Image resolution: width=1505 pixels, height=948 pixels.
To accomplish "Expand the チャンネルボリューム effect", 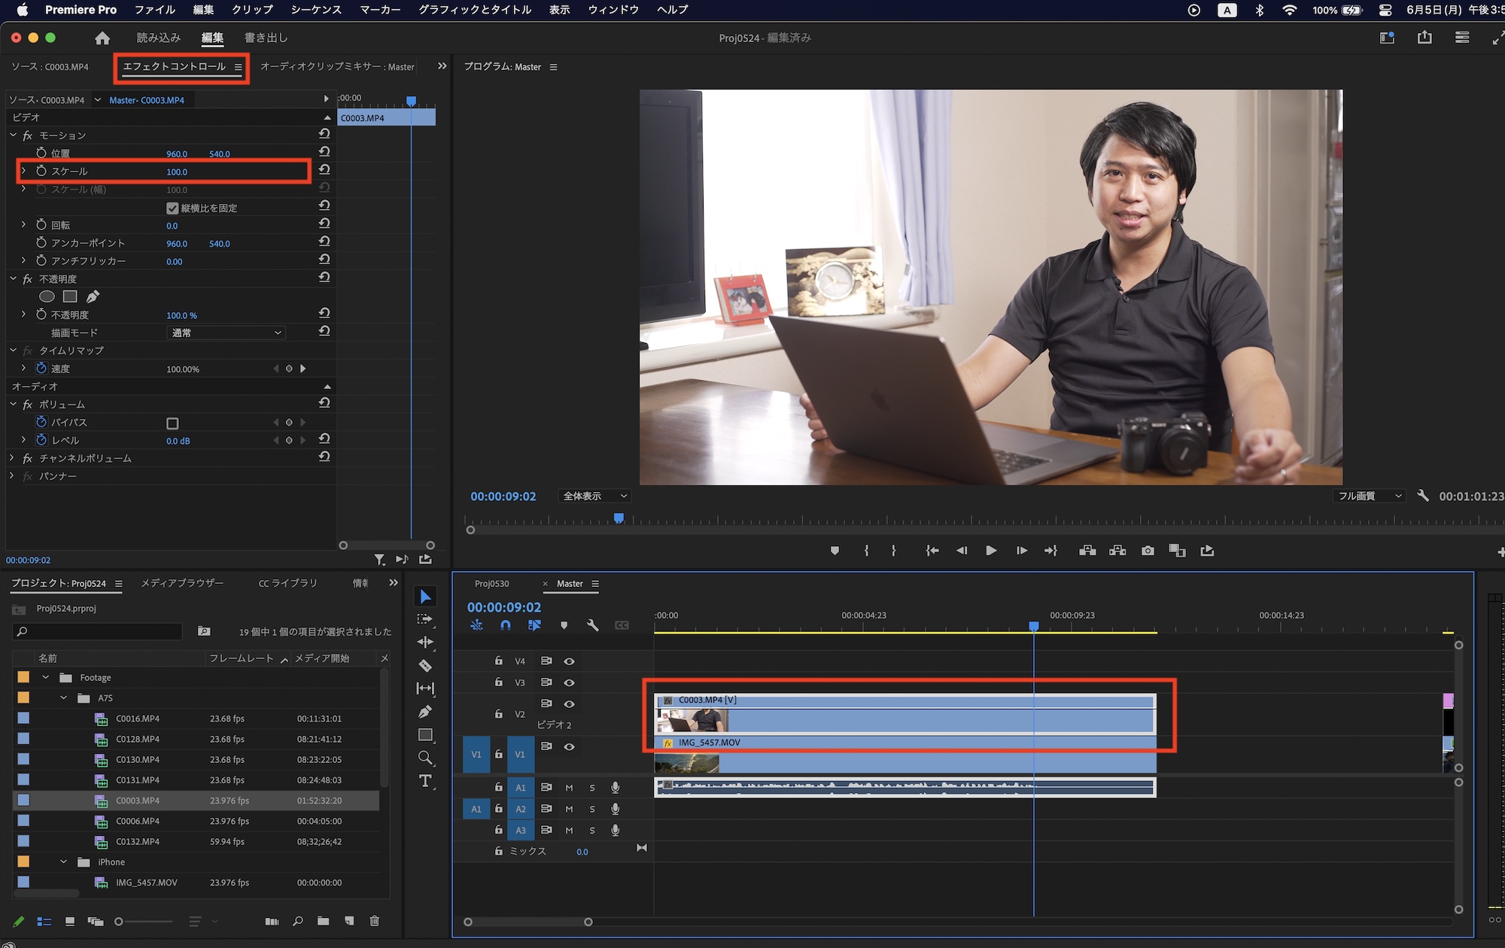I will (x=12, y=458).
